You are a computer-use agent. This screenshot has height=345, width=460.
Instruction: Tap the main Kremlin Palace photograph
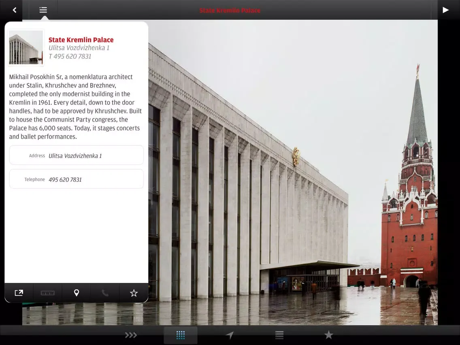[x=293, y=172]
